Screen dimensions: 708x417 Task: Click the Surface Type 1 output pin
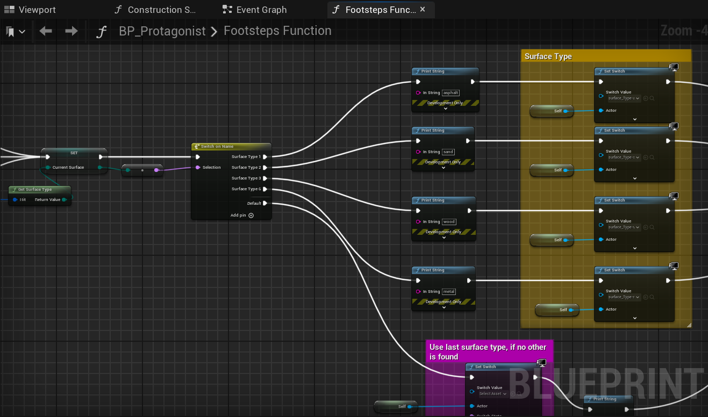[x=264, y=157]
